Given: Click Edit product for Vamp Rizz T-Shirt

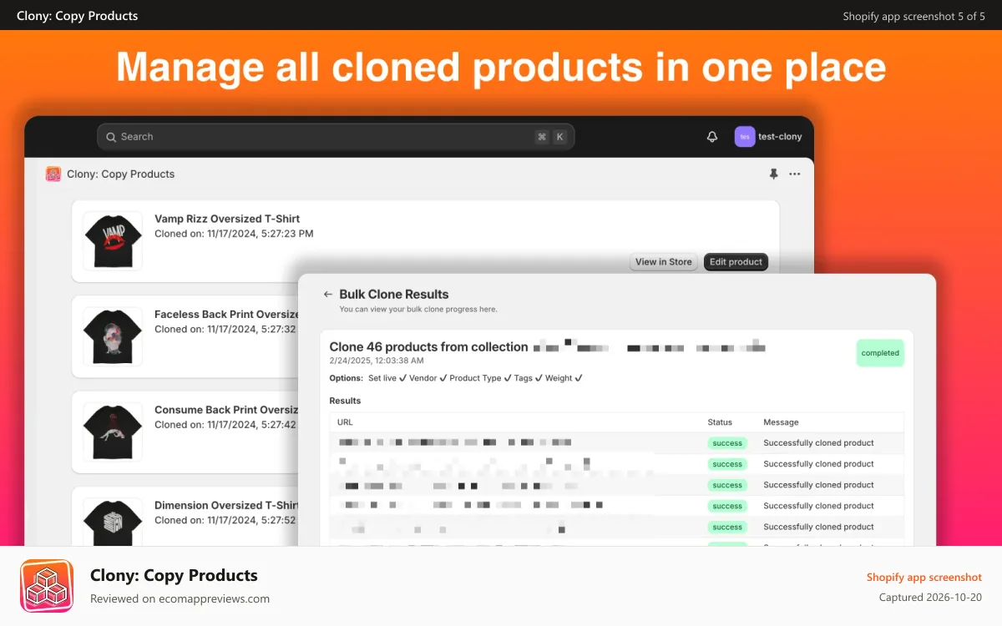Looking at the screenshot, I should [736, 262].
